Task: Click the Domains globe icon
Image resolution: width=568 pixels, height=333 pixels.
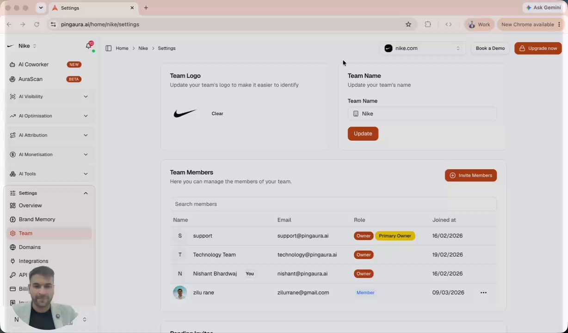Action: [x=12, y=247]
